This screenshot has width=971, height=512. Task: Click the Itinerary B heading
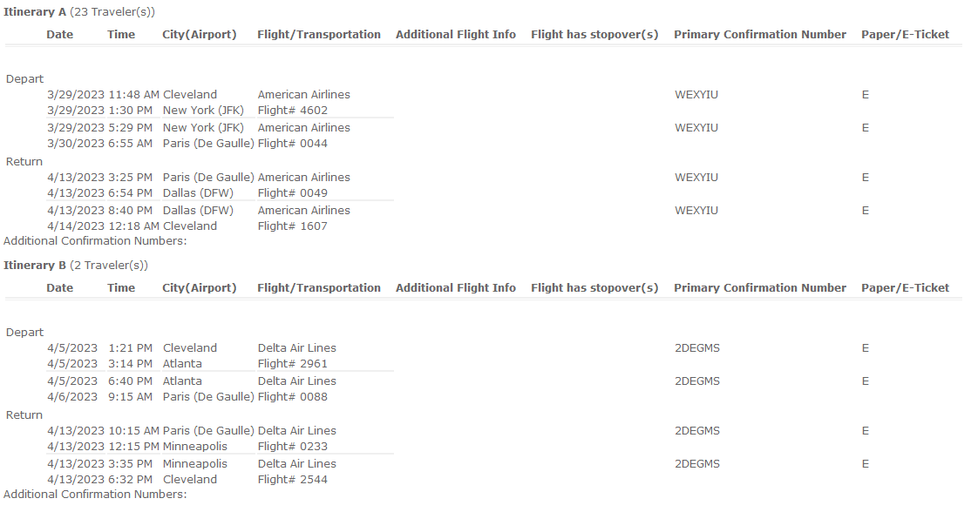click(x=35, y=265)
